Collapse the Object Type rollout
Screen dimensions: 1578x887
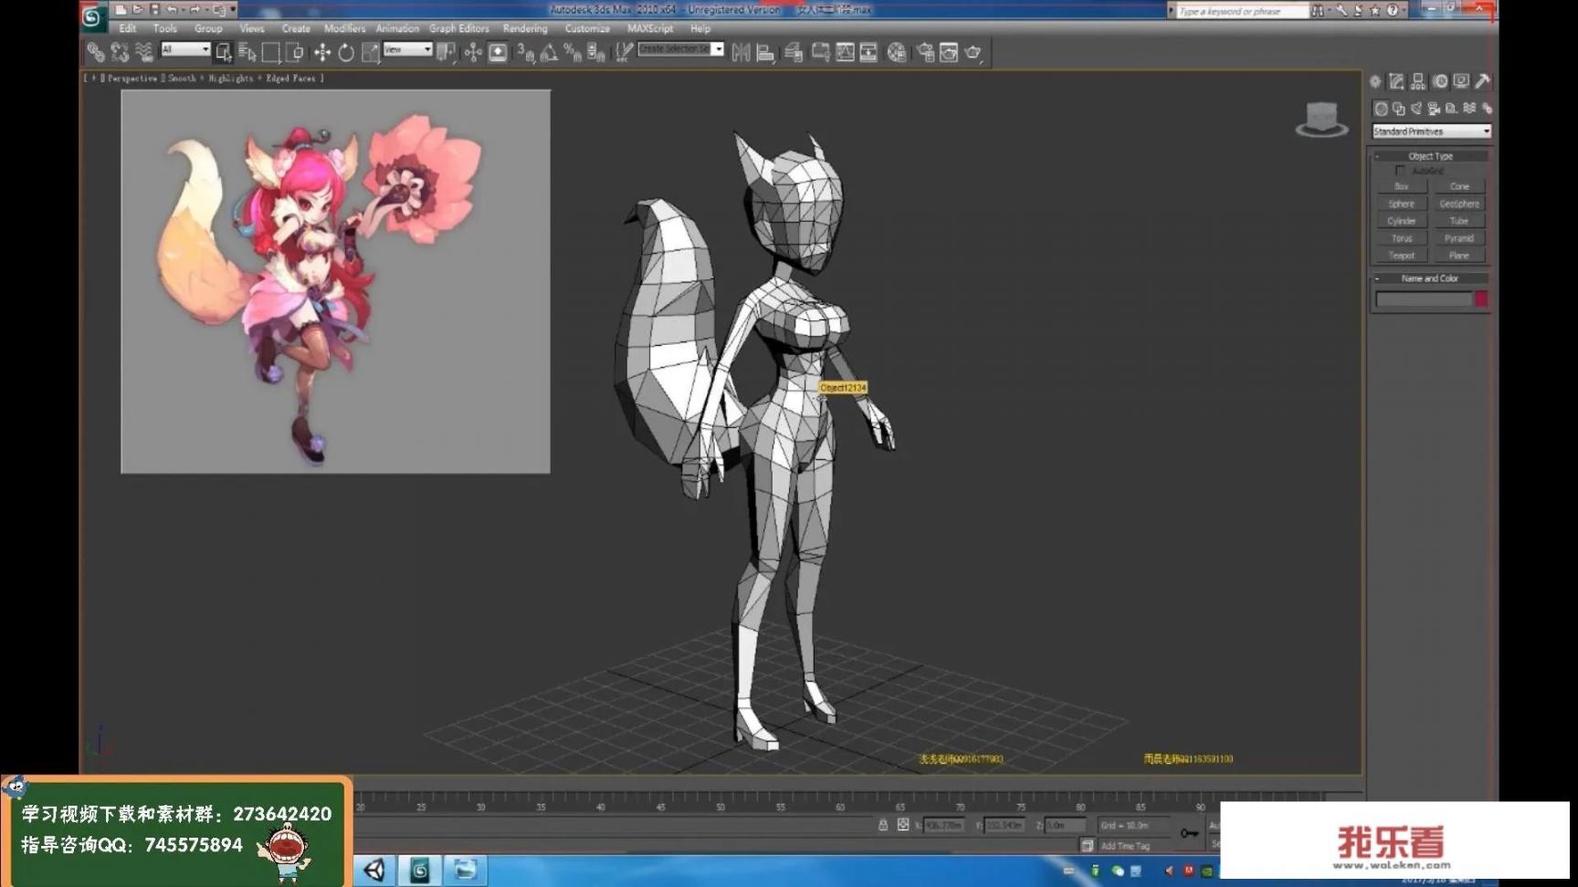tap(1430, 156)
